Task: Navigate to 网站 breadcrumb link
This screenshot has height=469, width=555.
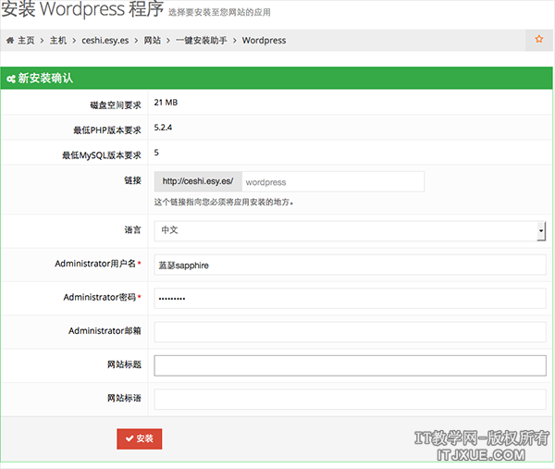Action: [153, 41]
